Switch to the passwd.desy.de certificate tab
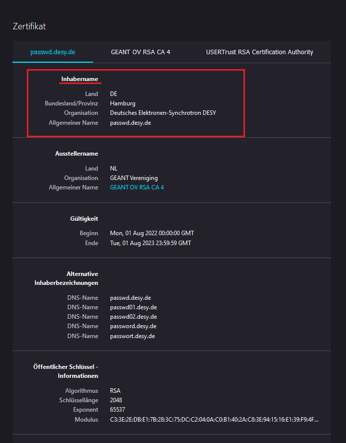Viewport: 346px width, 443px height. coord(53,52)
